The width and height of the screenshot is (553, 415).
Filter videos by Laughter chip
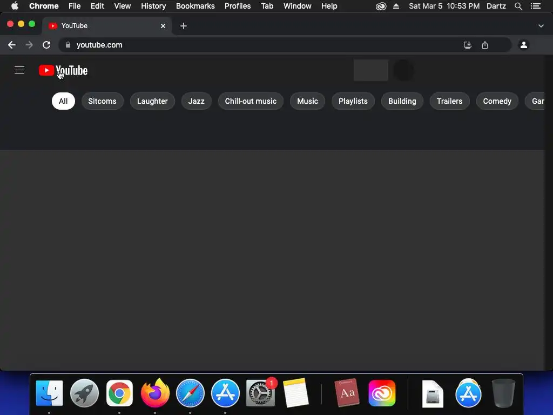[152, 101]
